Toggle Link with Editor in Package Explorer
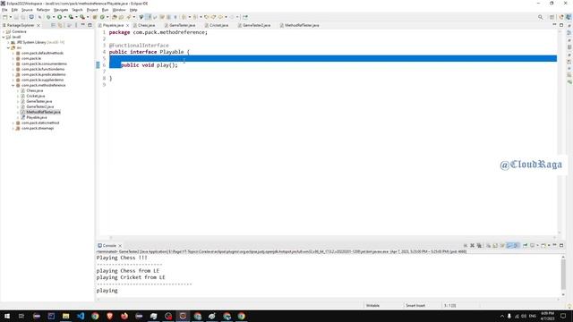The width and height of the screenshot is (573, 322). [60, 25]
